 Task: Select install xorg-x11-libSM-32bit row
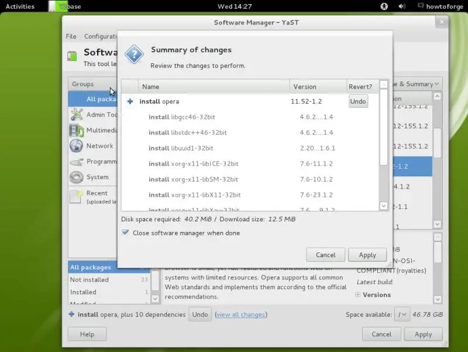click(x=250, y=179)
